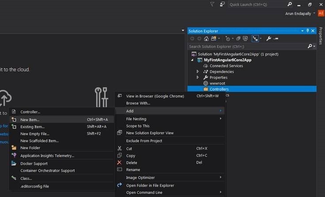Choose New Item... from the Add submenu

coord(30,119)
